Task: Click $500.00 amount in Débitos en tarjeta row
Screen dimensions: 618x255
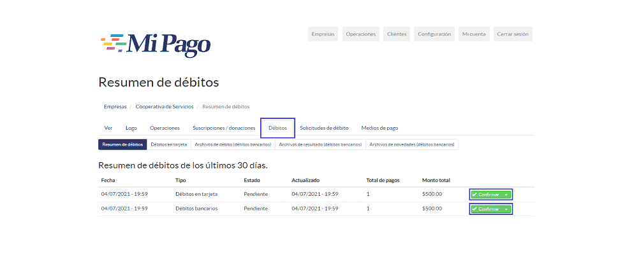Action: [432, 194]
